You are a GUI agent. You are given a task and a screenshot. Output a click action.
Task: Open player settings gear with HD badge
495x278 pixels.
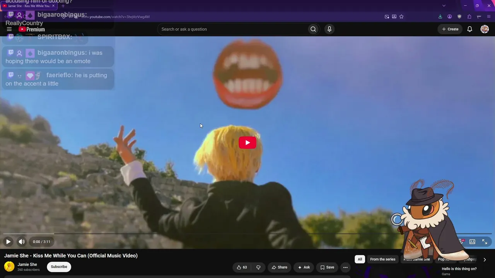click(x=461, y=242)
